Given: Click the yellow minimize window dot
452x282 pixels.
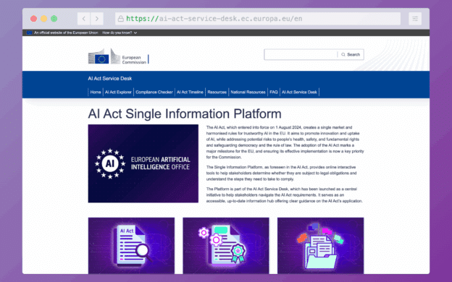Looking at the screenshot, I should tap(43, 19).
